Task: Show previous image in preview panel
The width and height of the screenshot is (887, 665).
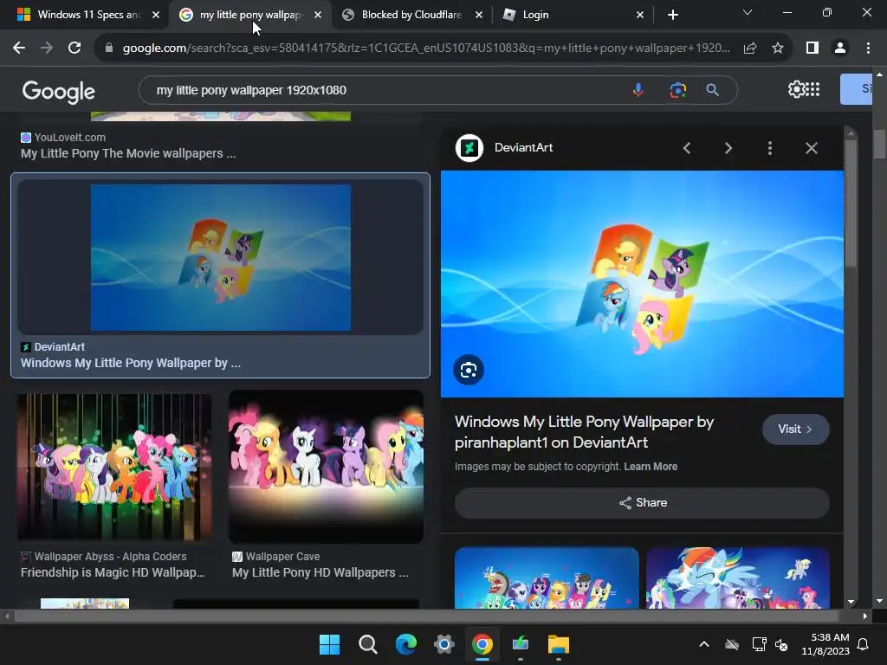Action: point(687,148)
